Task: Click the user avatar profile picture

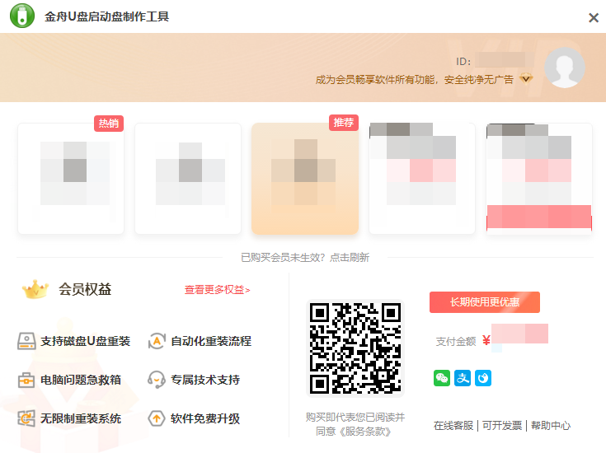Action: click(x=564, y=68)
